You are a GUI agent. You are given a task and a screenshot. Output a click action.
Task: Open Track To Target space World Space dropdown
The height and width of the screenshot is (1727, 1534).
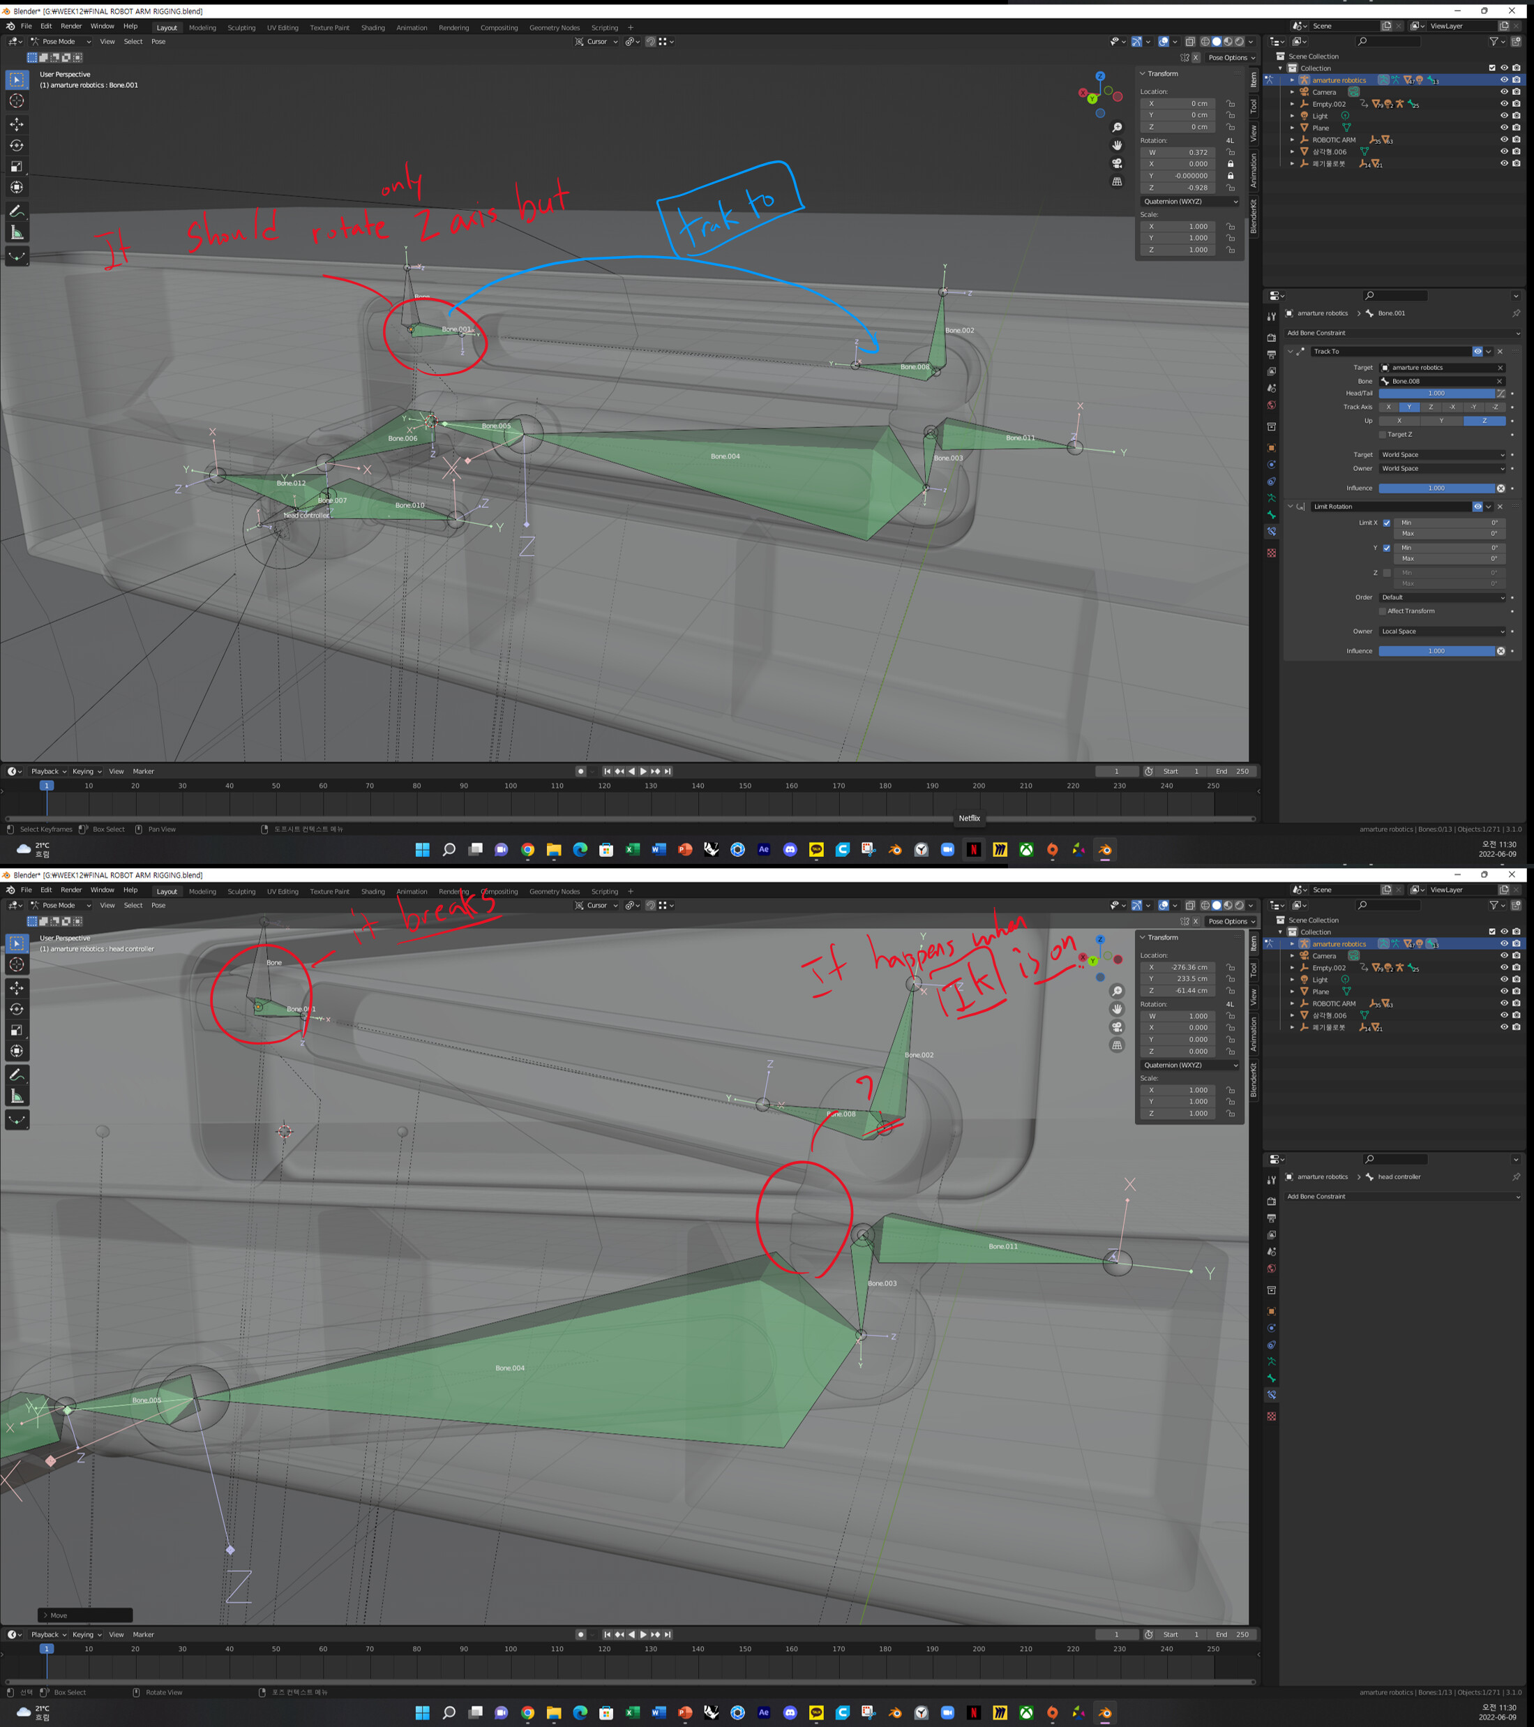[1442, 454]
